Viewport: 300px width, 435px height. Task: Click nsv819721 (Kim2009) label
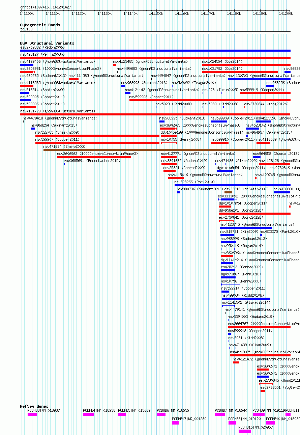tap(239, 232)
